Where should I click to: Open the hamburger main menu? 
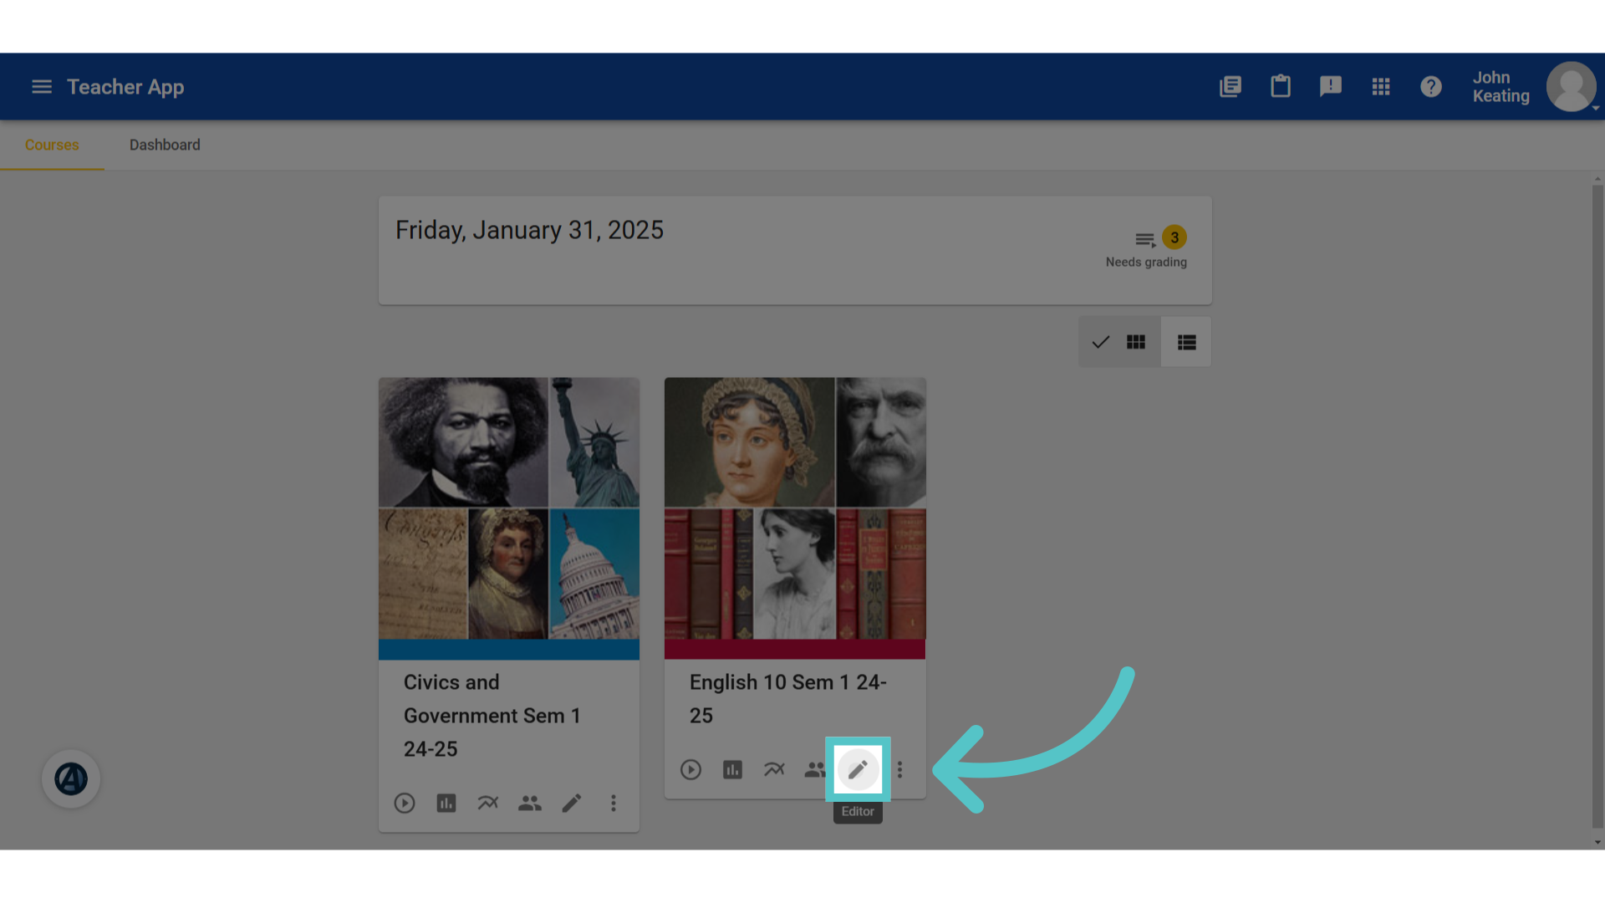click(42, 87)
